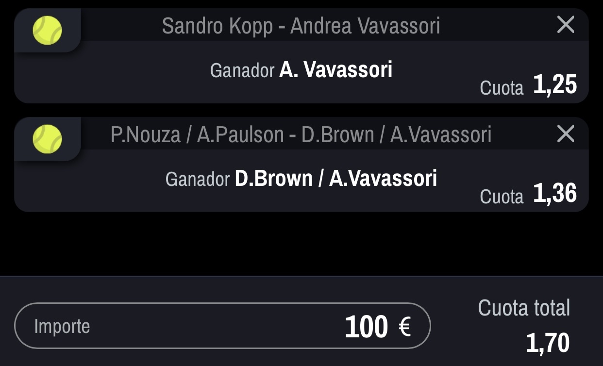Tap the Importe label

[x=62, y=327]
